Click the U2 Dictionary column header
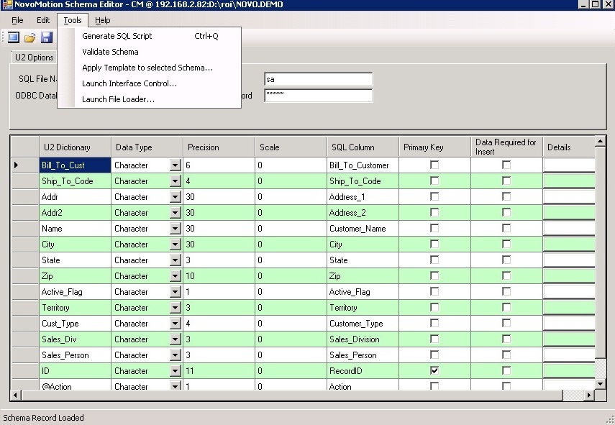The width and height of the screenshot is (615, 425). (67, 147)
